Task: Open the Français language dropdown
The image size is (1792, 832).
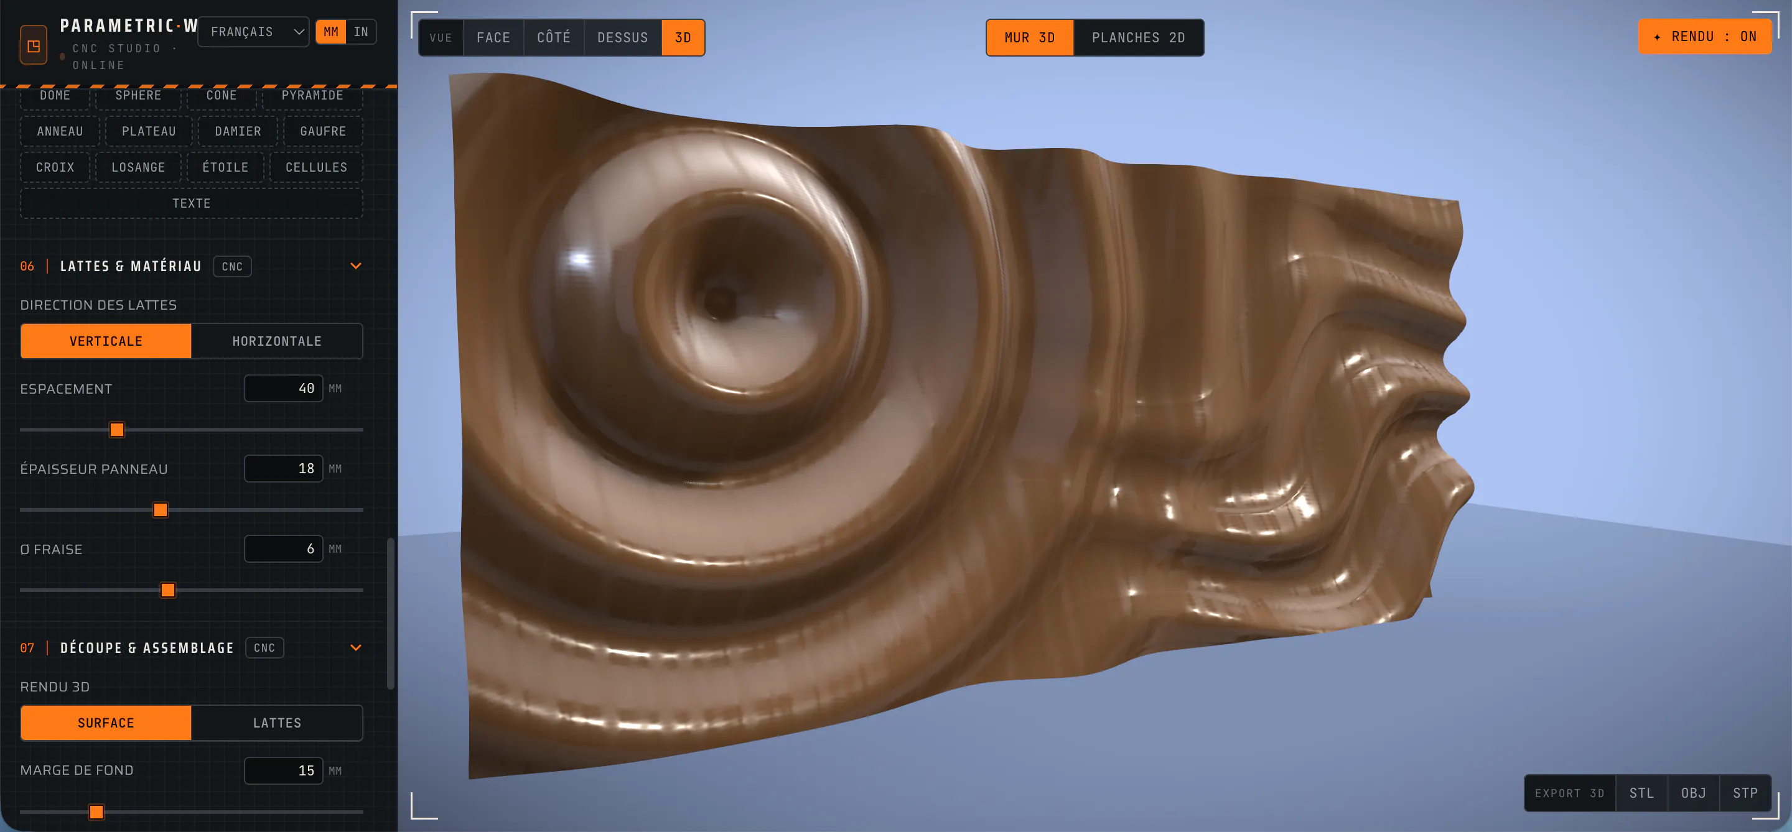Action: (x=253, y=32)
